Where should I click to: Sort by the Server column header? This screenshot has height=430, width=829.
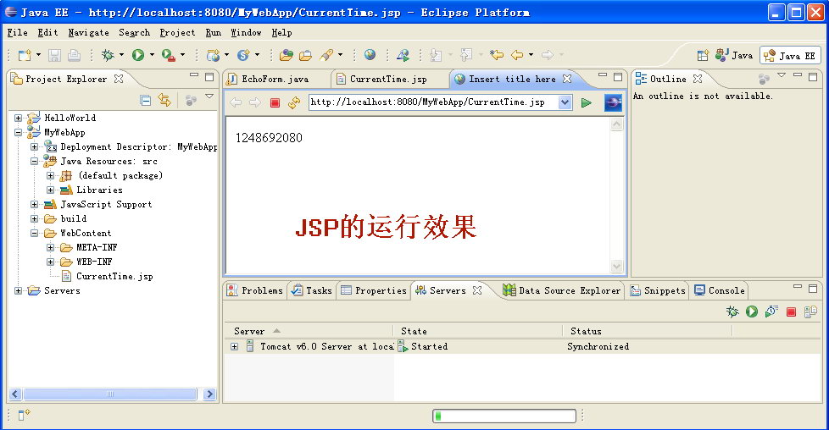coord(309,331)
